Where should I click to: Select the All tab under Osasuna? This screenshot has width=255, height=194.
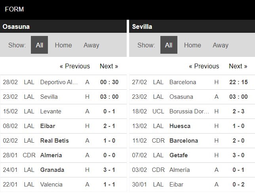point(39,45)
